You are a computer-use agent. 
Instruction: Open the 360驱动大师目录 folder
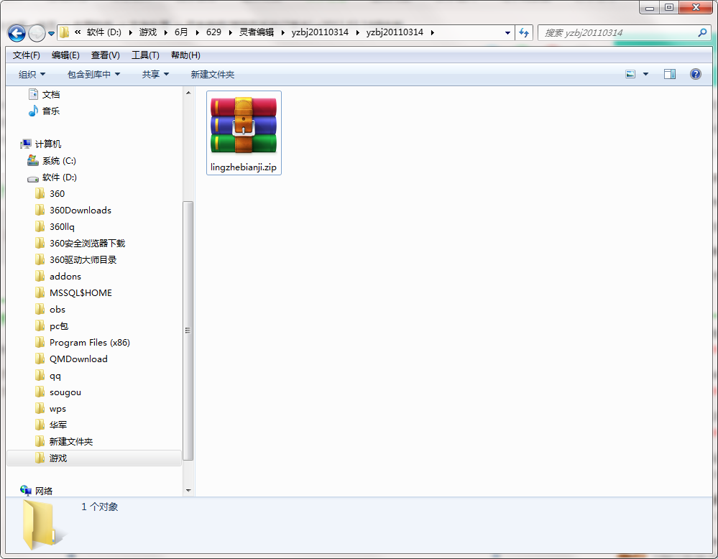tap(76, 259)
